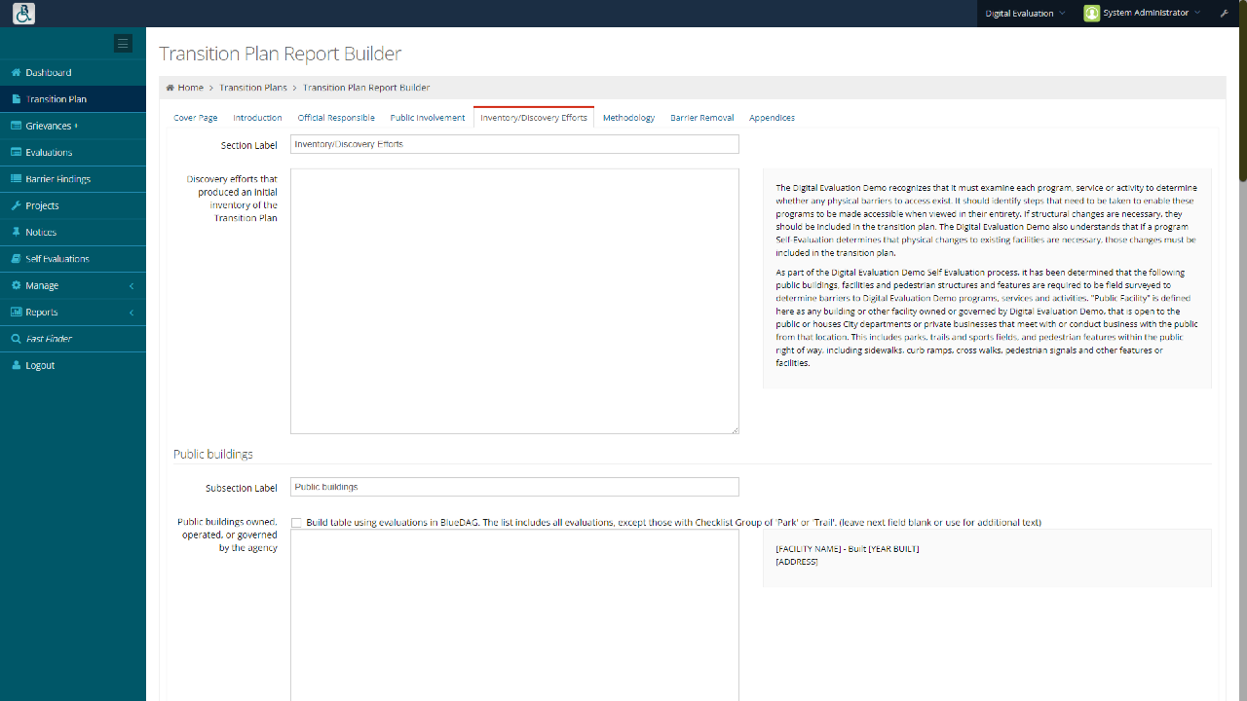This screenshot has height=701, width=1247.
Task: Click the Dashboard home icon in sidebar
Action: pos(17,73)
